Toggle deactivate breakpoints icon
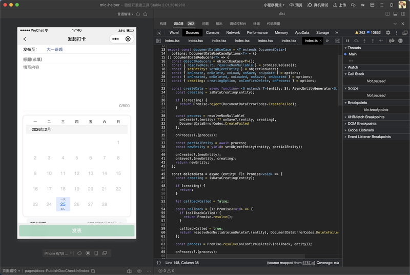The height and width of the screenshot is (275, 410). [x=392, y=41]
